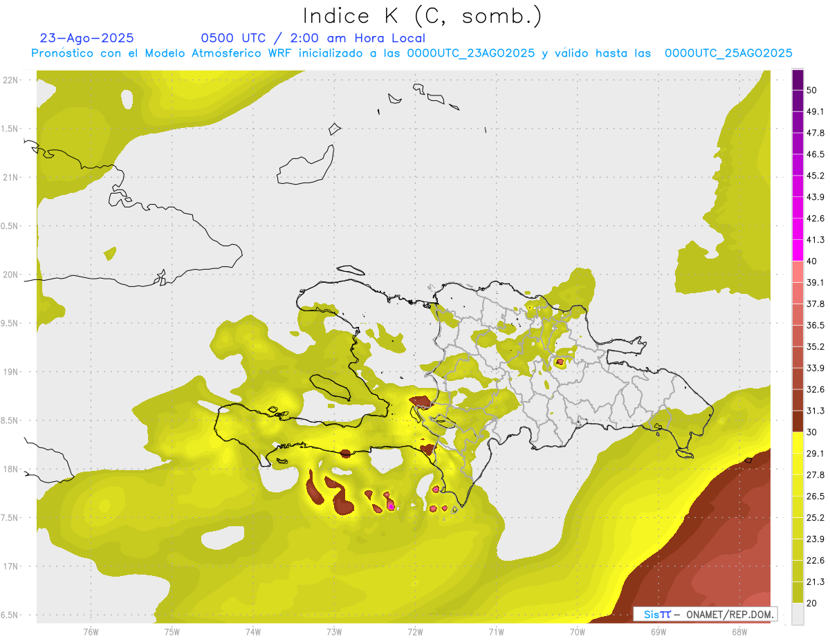This screenshot has width=830, height=641.
Task: Click the '46.5' colorbar value
Action: (815, 154)
